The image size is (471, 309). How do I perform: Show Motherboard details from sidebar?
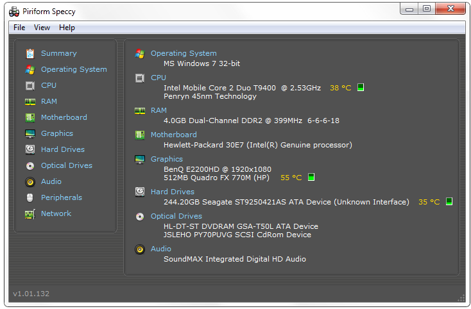tap(64, 117)
